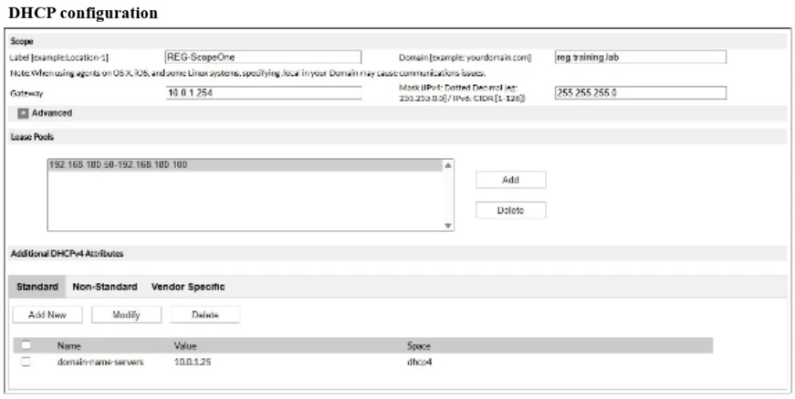Click the Delete attribute button
The width and height of the screenshot is (795, 399).
point(204,315)
